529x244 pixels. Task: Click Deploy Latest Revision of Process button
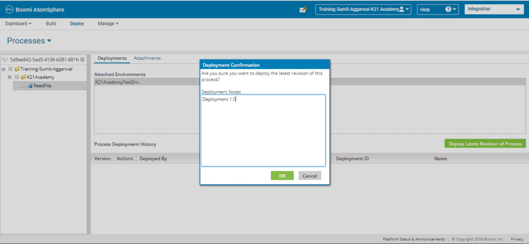pos(485,144)
